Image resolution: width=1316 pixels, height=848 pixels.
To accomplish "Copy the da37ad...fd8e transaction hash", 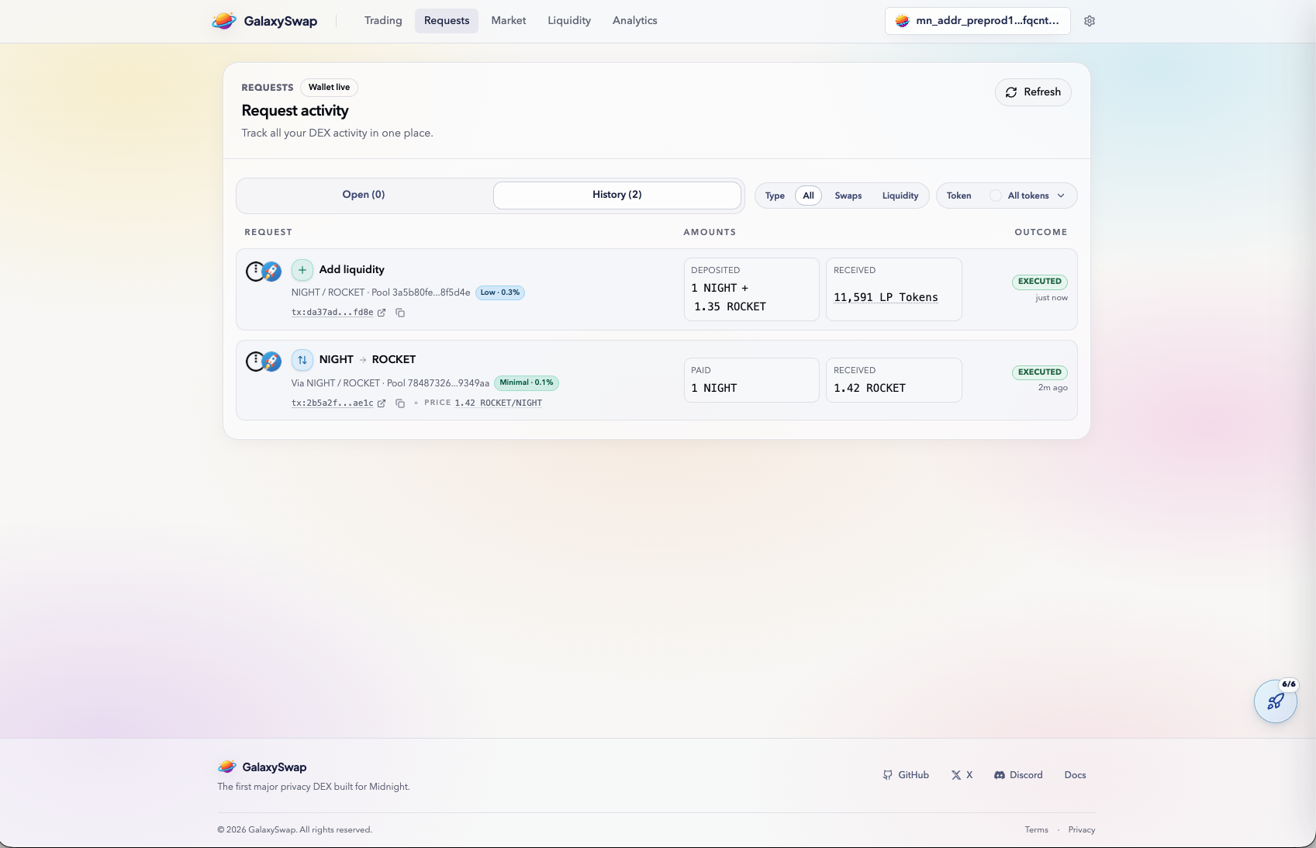I will click(x=400, y=313).
